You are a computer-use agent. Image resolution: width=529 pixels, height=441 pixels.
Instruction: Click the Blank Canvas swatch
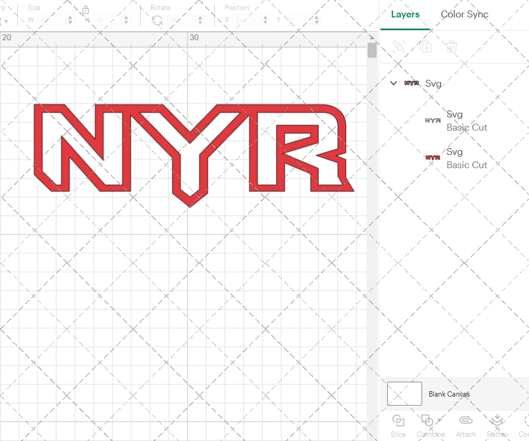coord(405,393)
